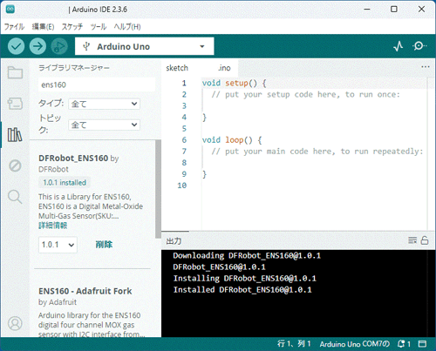Open the Search magnifier sidebar icon
This screenshot has height=351, width=436.
pyautogui.click(x=15, y=197)
